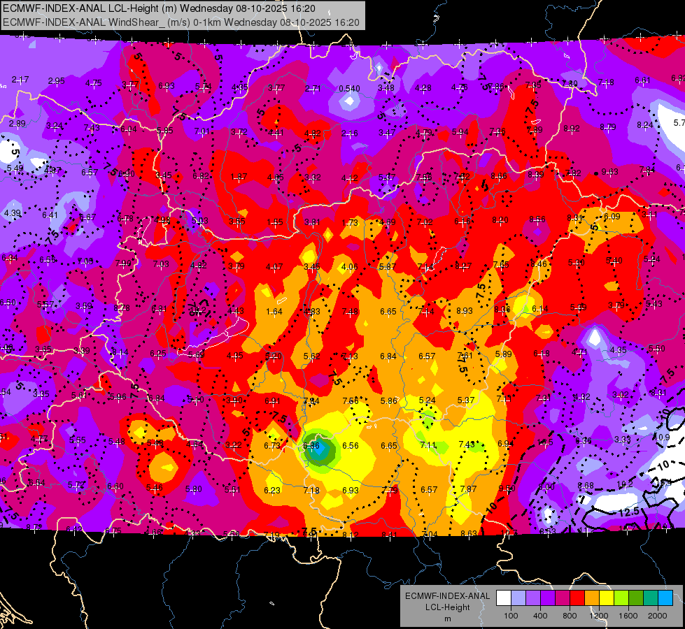Click the legend title "LCL-Height"

(x=447, y=607)
